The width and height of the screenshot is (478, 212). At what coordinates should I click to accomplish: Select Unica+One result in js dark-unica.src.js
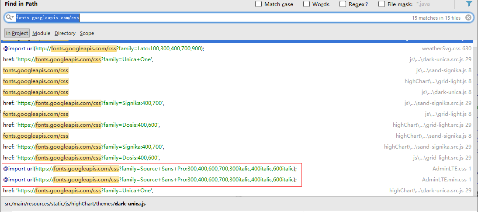[x=237, y=59]
